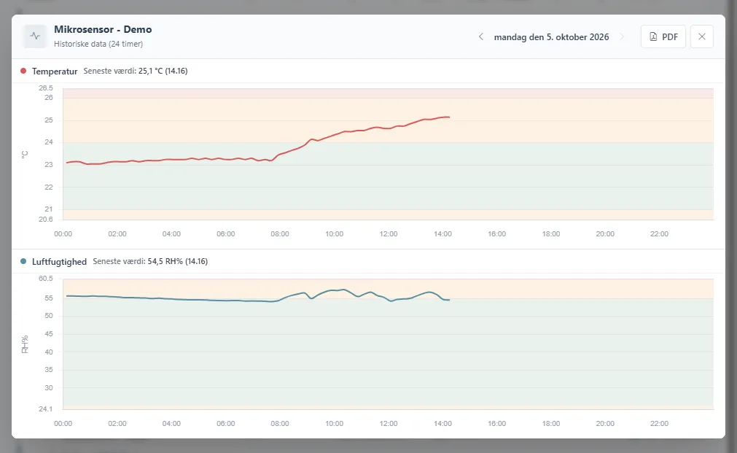Click the 55 label on the humidity axis

point(49,298)
